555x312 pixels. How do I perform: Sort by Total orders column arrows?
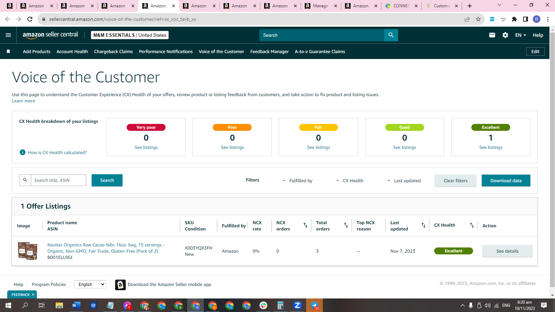click(x=346, y=225)
